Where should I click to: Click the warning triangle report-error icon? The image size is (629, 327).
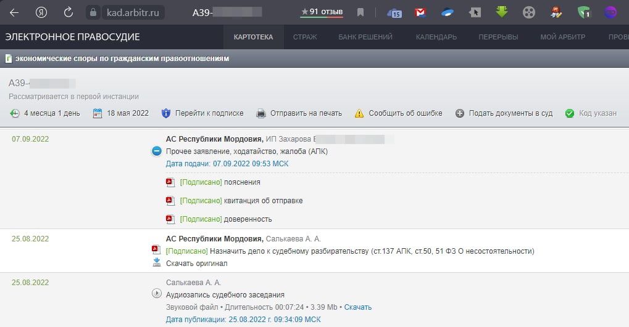[359, 113]
